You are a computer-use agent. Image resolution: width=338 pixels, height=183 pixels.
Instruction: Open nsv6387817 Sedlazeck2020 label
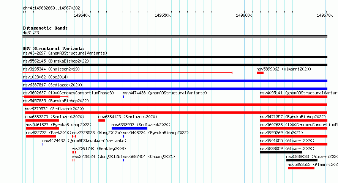(52, 85)
